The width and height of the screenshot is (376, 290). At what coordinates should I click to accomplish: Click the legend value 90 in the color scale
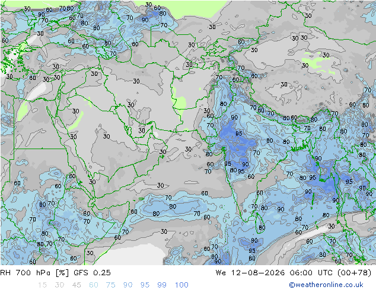coord(128,285)
